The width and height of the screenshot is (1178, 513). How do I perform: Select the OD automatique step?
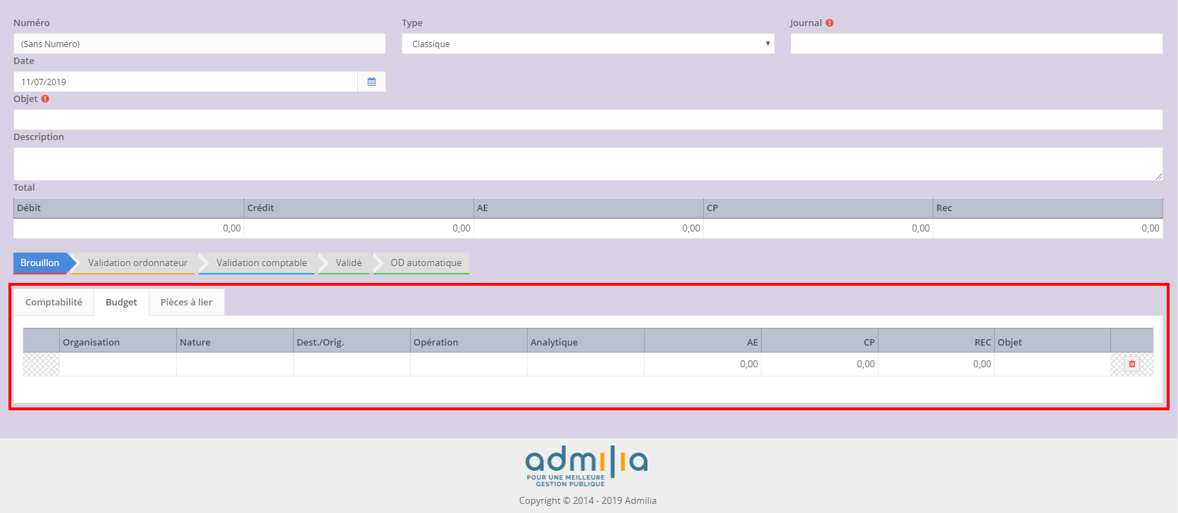click(x=426, y=262)
